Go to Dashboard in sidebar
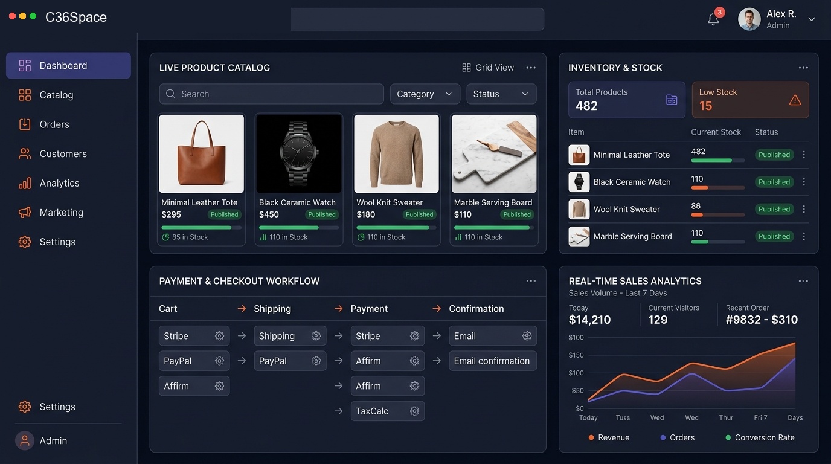Screen dimensions: 831x464 pyautogui.click(x=68, y=65)
